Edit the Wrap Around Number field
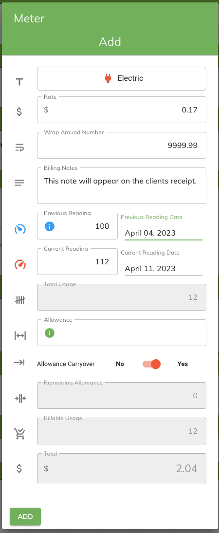Screen dimensions: 219x533 click(121, 146)
